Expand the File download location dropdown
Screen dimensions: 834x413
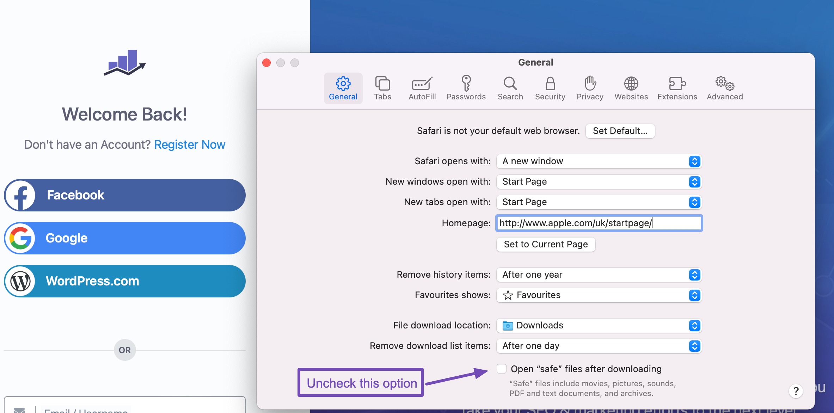(x=599, y=326)
